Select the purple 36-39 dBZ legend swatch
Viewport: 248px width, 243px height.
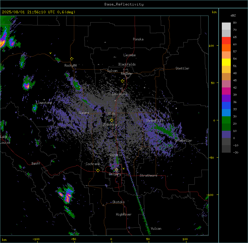(x=226, y=98)
